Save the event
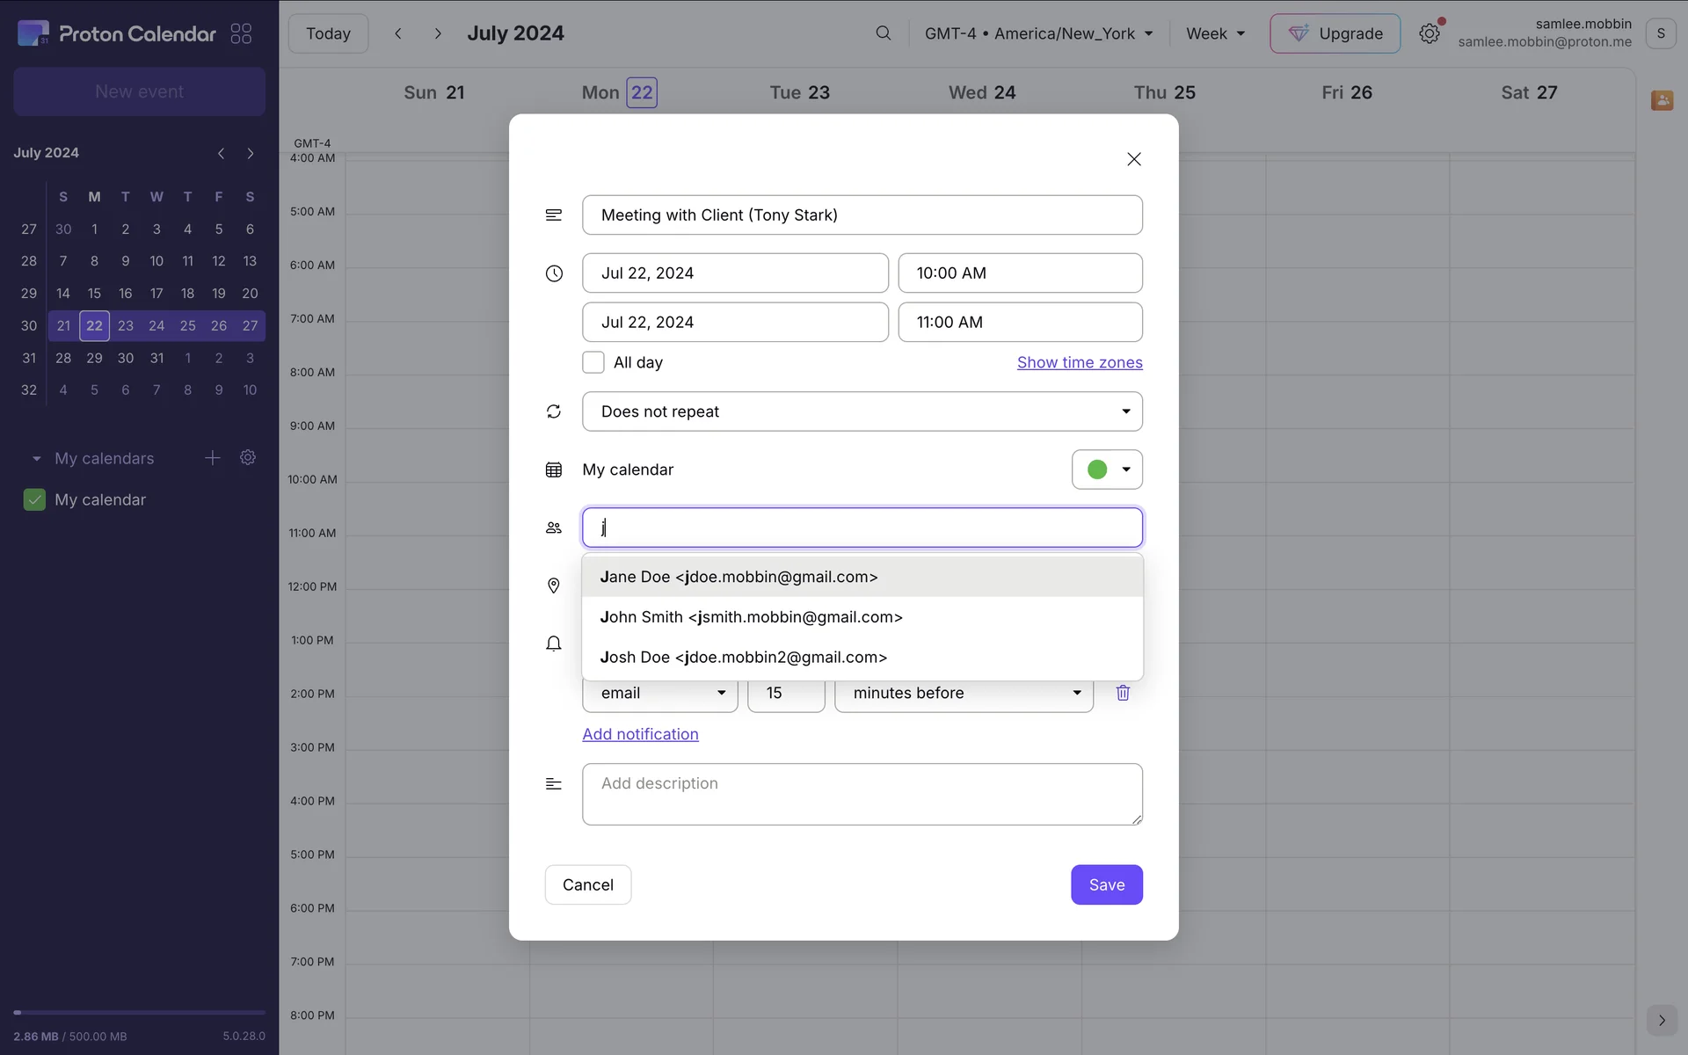This screenshot has width=1688, height=1055. coord(1106,884)
